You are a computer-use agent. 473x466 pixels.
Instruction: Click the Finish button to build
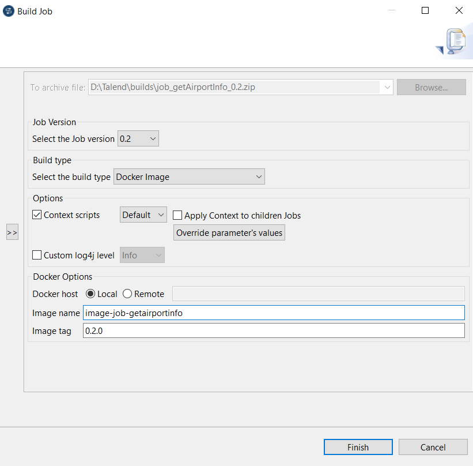click(358, 447)
